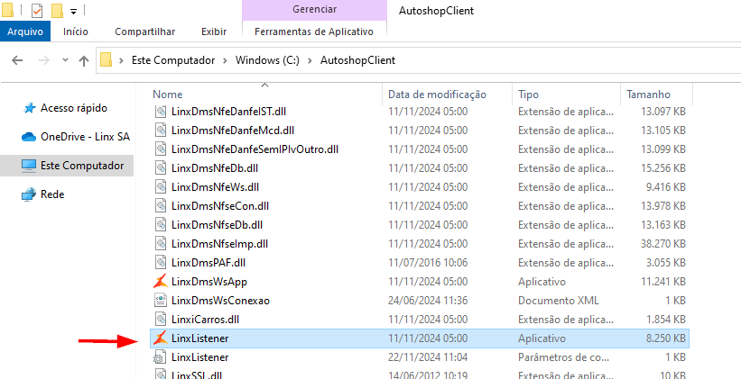Select LinxDmsNfeDanfeSemIPIvOutro.dll file
741x379 pixels.
pos(255,149)
